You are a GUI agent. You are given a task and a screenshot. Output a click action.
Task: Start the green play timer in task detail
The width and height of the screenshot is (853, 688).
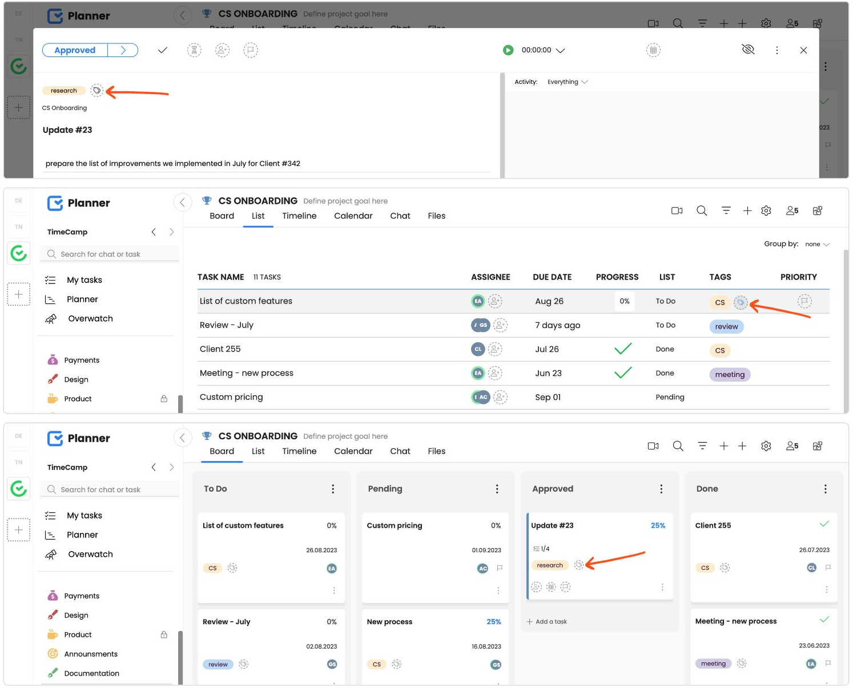tap(508, 50)
